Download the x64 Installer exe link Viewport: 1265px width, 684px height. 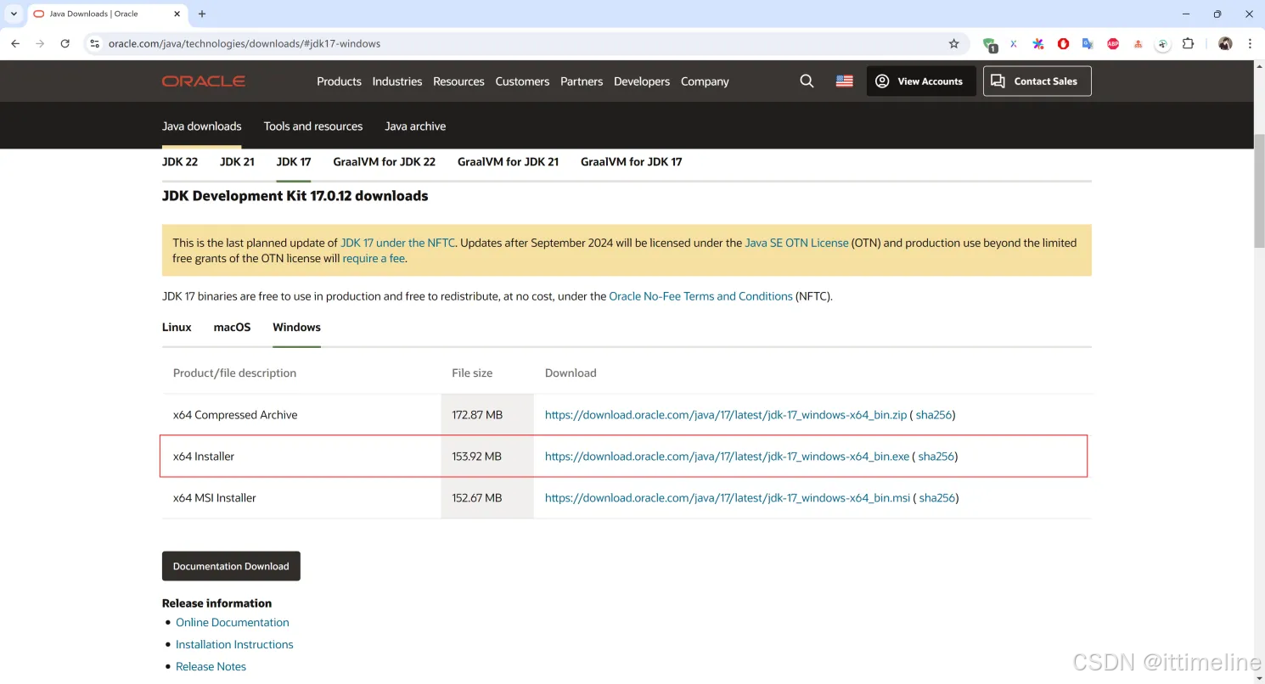[x=727, y=457]
